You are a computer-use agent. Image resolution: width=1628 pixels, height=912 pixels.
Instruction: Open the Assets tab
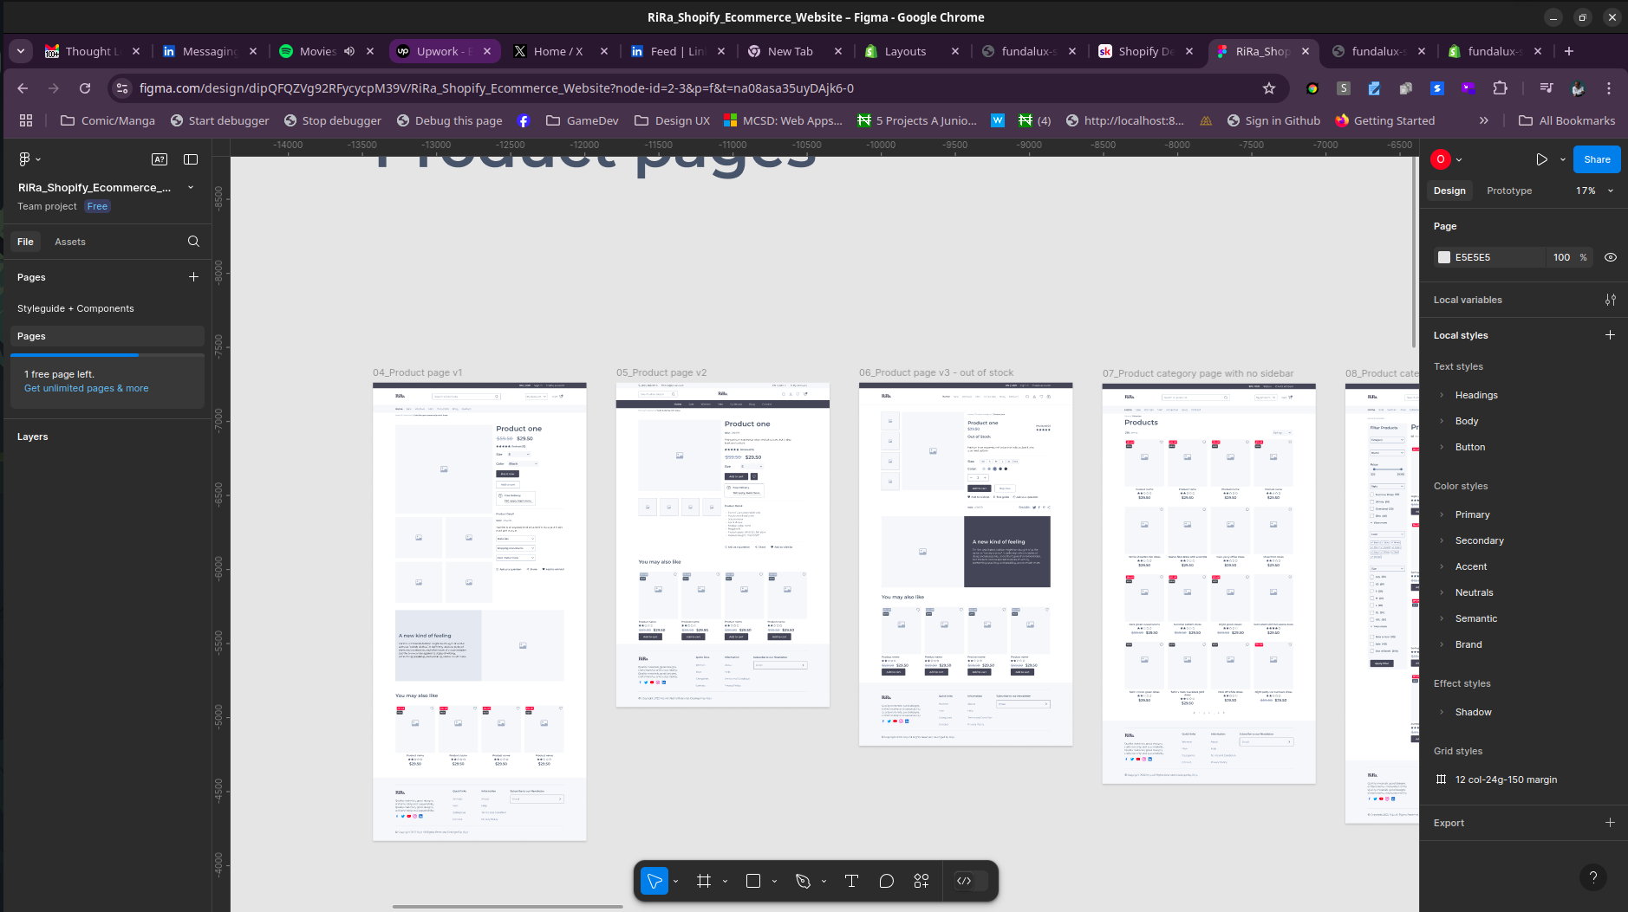70,242
